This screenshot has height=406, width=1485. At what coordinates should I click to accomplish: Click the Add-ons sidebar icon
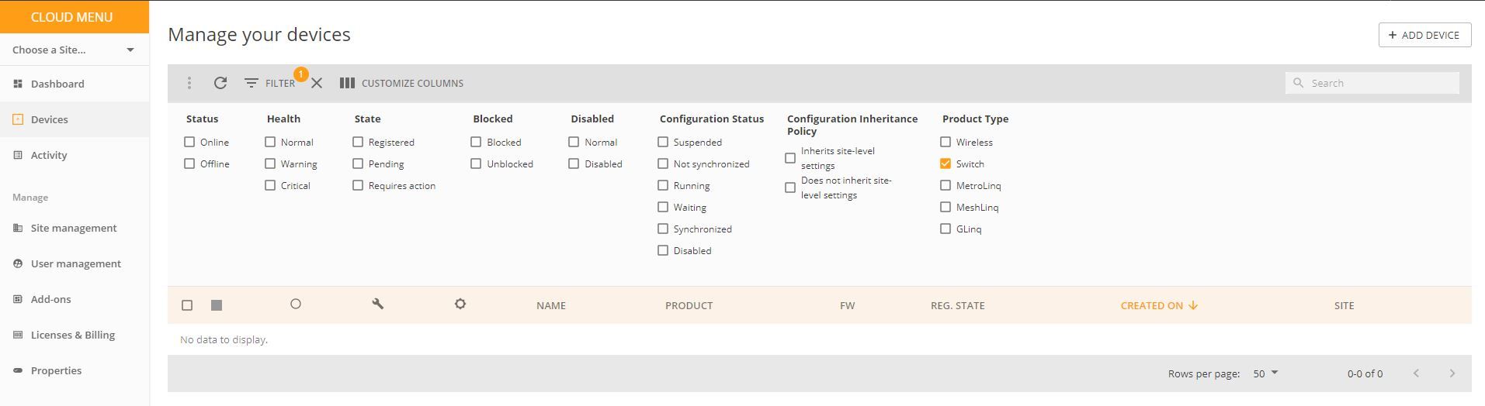(18, 299)
